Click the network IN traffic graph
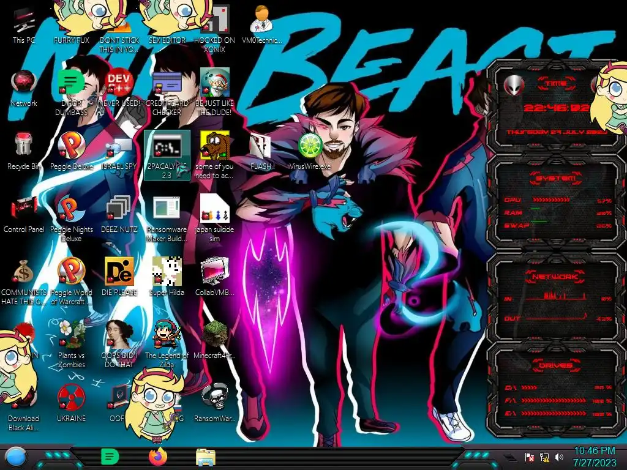 point(556,296)
